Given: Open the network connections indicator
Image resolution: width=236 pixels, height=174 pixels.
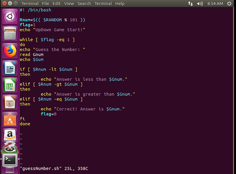Looking at the screenshot, I should pyautogui.click(x=190, y=4).
